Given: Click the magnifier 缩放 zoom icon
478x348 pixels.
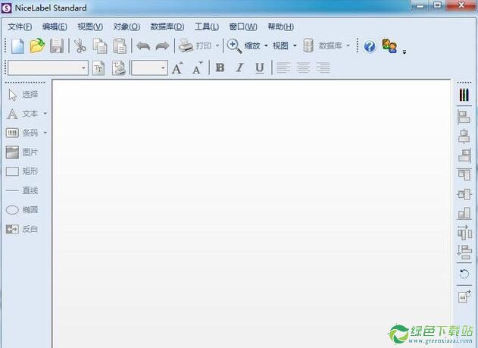Looking at the screenshot, I should point(234,46).
